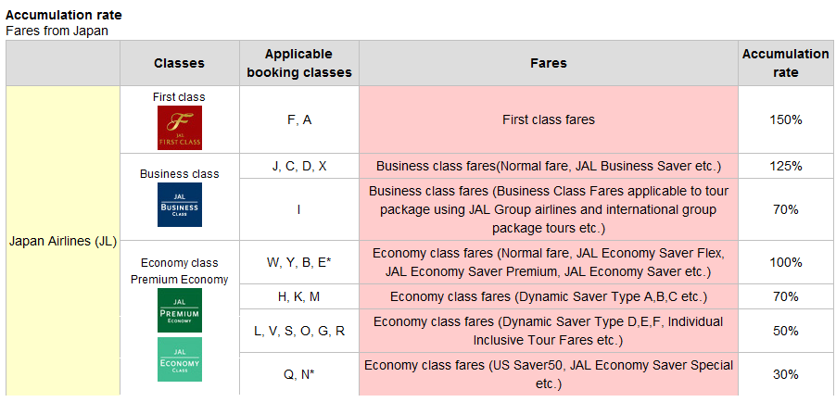Click the Accumulation rate heading text
This screenshot has width=836, height=402.
[x=63, y=15]
